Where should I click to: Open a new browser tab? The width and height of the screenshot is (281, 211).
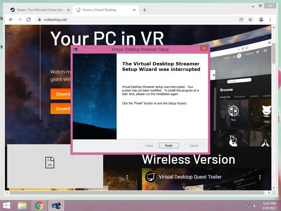point(145,10)
